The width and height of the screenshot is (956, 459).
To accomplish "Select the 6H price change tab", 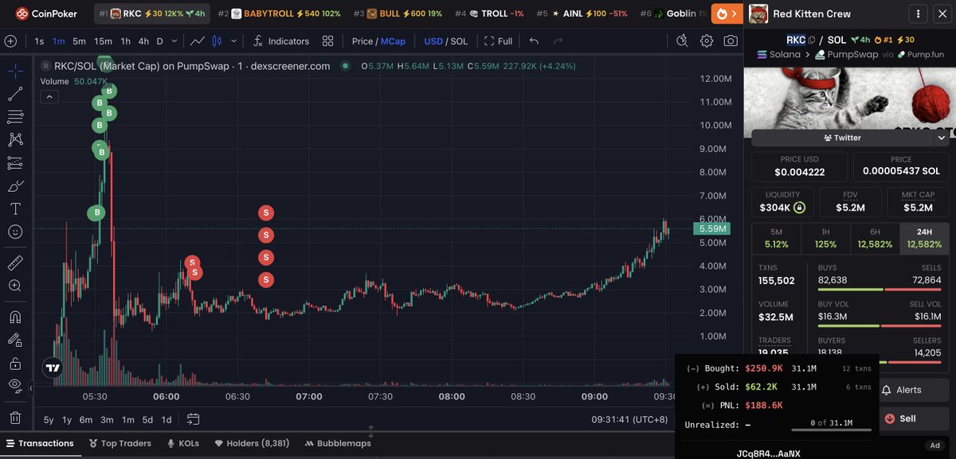I will pyautogui.click(x=875, y=239).
